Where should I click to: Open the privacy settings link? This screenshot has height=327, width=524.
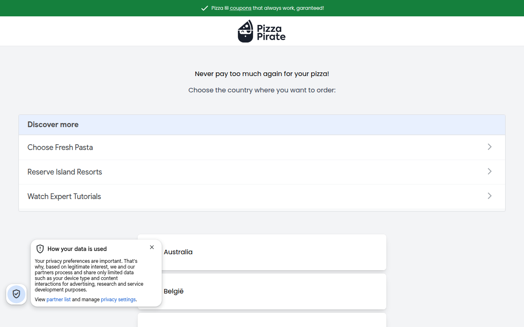(x=118, y=300)
